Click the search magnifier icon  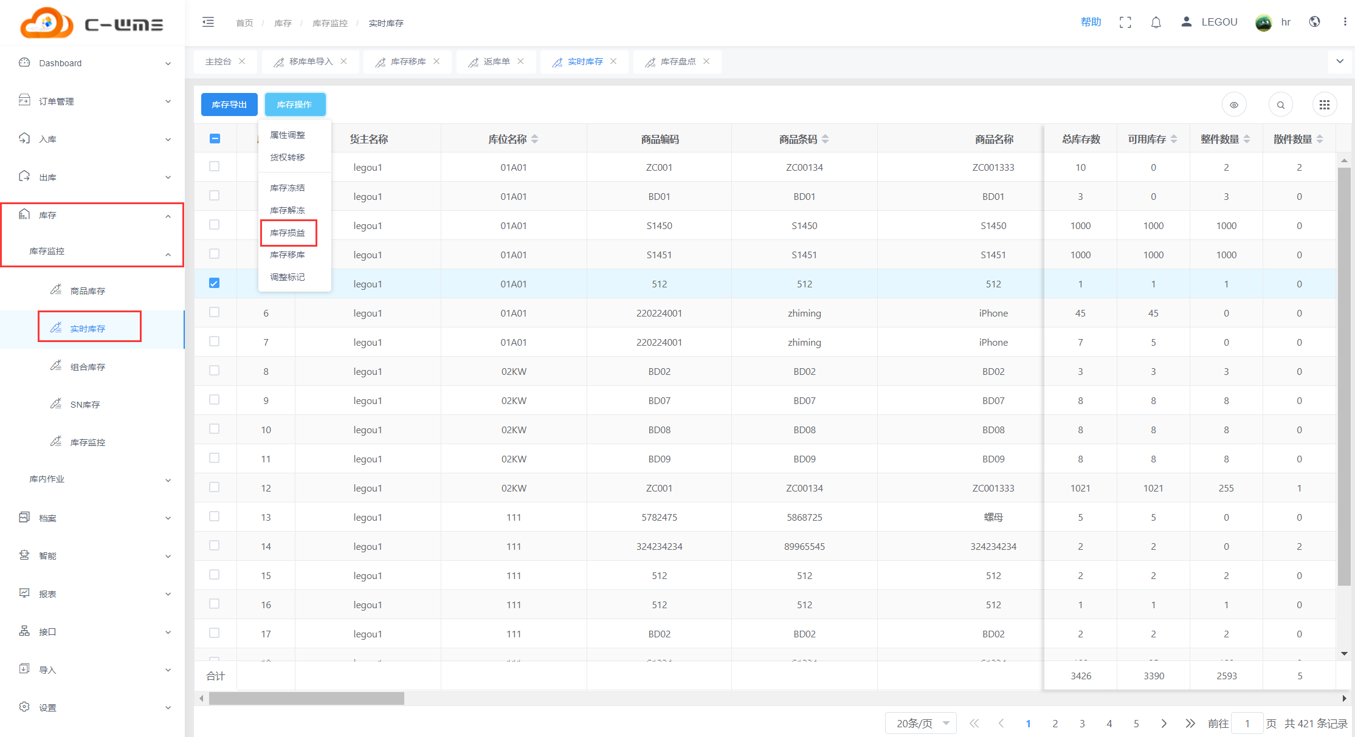[x=1280, y=105]
